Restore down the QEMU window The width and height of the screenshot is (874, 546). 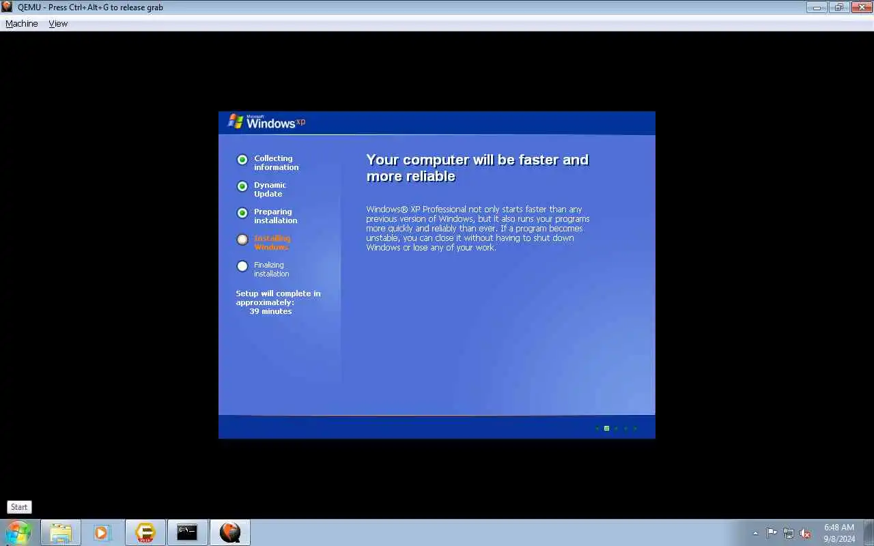(838, 8)
